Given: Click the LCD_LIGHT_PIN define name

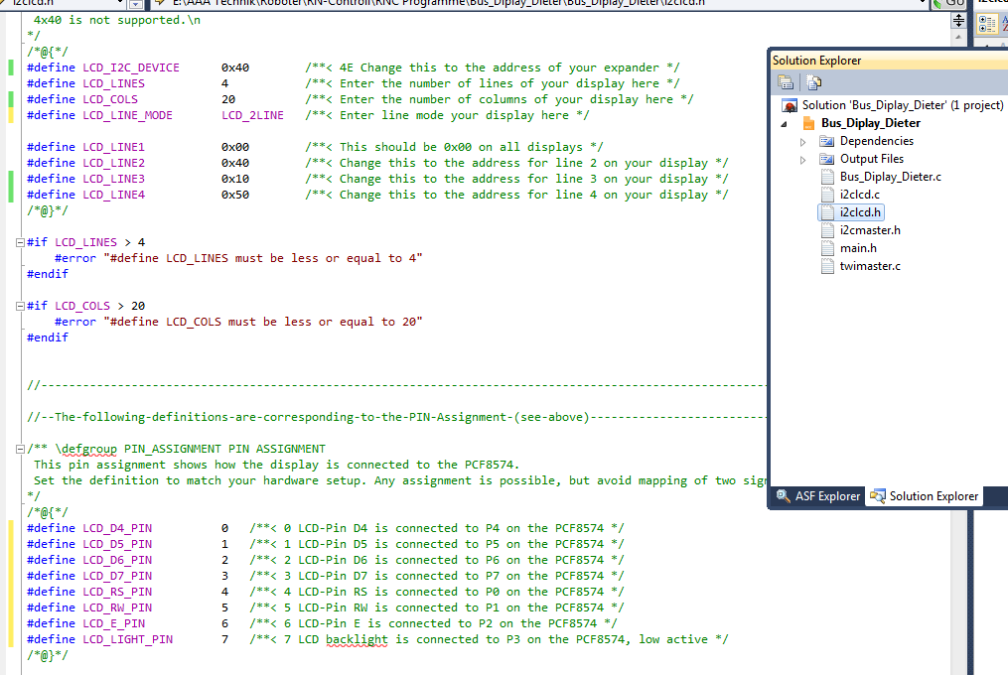Looking at the screenshot, I should pyautogui.click(x=127, y=639).
